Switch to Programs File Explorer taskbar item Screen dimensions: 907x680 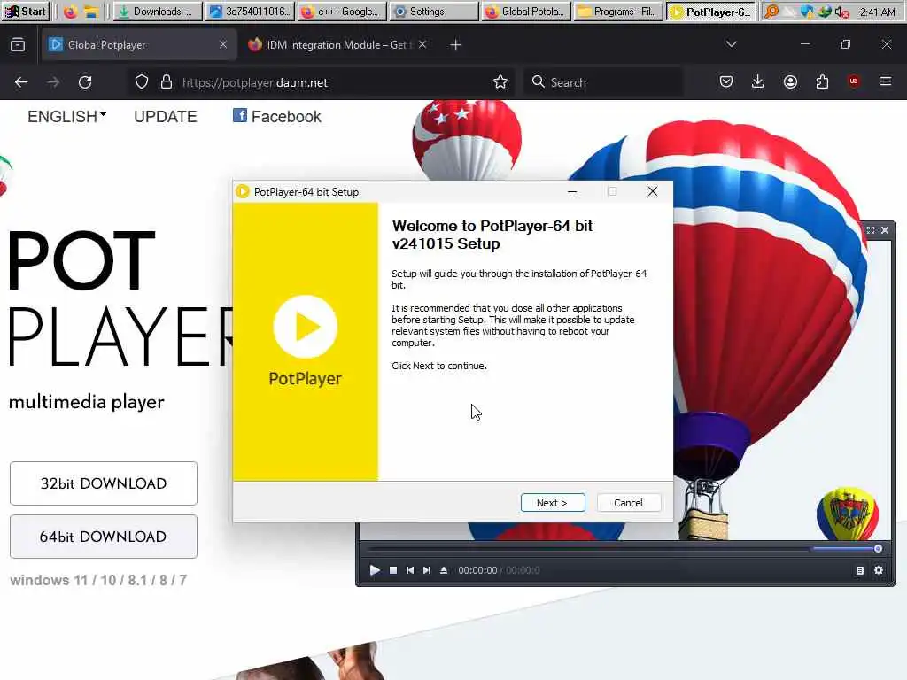pyautogui.click(x=618, y=11)
